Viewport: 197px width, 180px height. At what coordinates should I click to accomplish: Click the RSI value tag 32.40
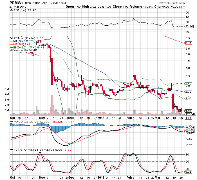(x=189, y=26)
